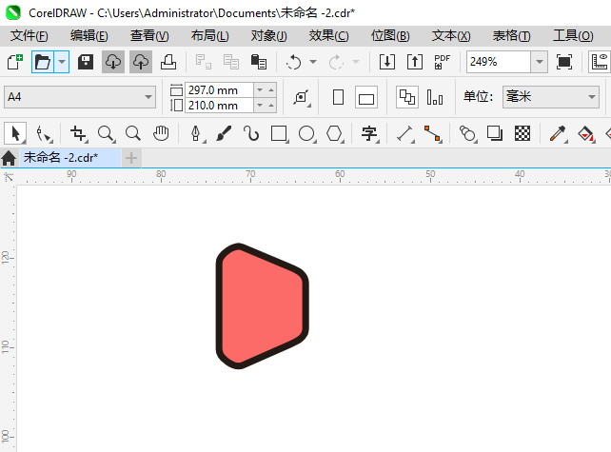Select the Dimension line tool
The height and width of the screenshot is (452, 611).
(404, 133)
